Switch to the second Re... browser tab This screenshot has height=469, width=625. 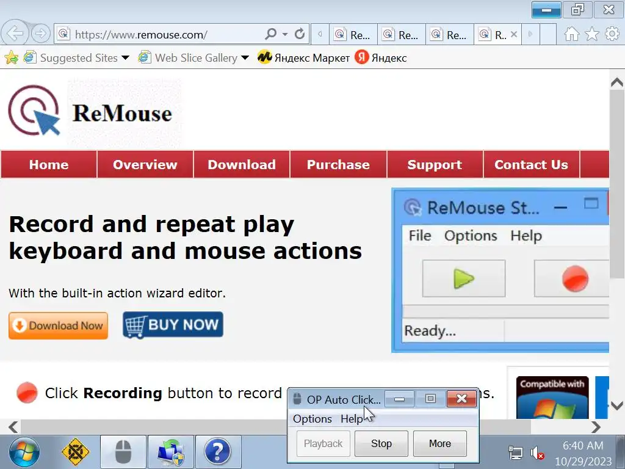[x=402, y=35]
